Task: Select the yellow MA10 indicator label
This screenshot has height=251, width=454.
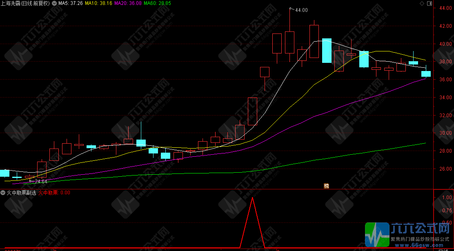Action: 100,3
